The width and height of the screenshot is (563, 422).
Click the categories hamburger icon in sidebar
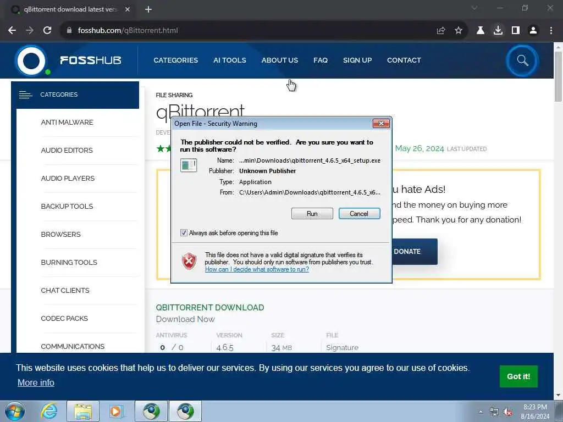(25, 95)
